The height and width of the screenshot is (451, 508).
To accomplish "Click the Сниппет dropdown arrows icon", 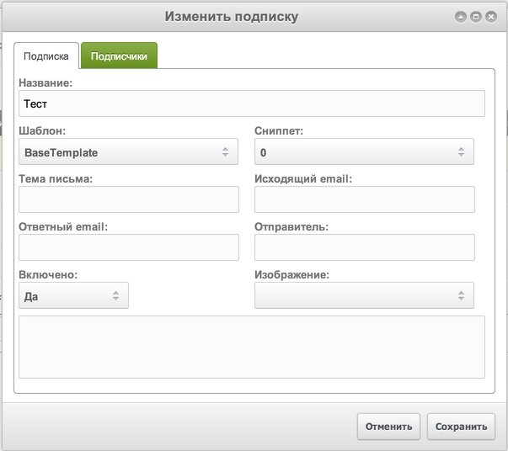I will (461, 151).
